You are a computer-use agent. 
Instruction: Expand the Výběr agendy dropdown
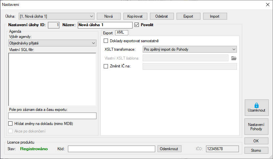[x=93, y=43]
